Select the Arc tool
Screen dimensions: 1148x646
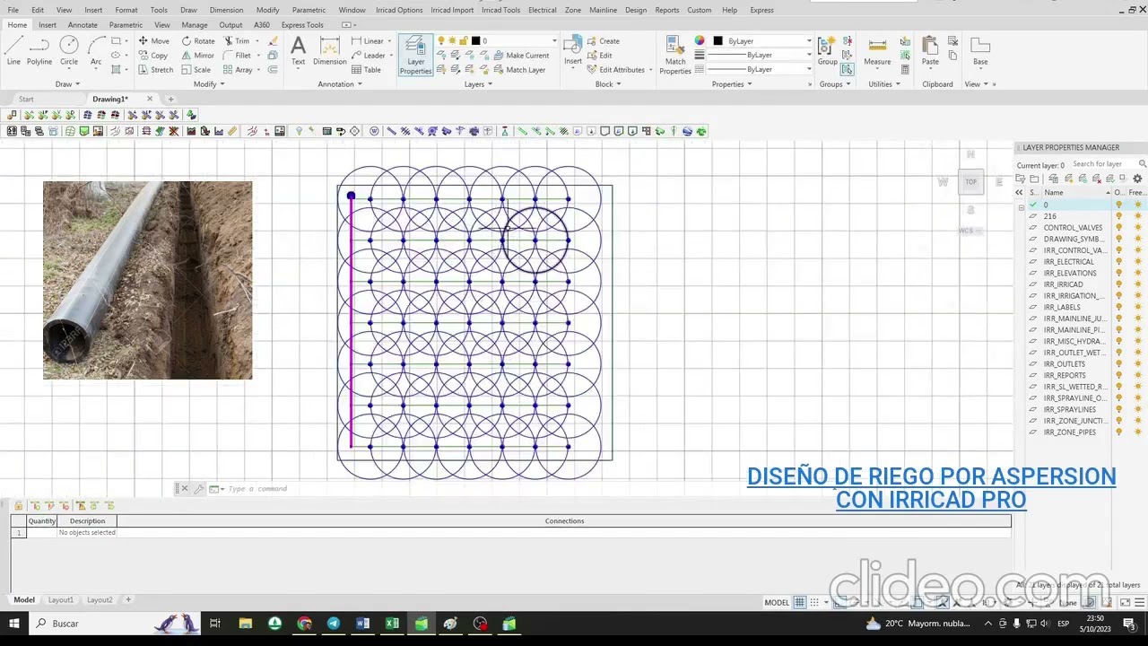pyautogui.click(x=96, y=50)
